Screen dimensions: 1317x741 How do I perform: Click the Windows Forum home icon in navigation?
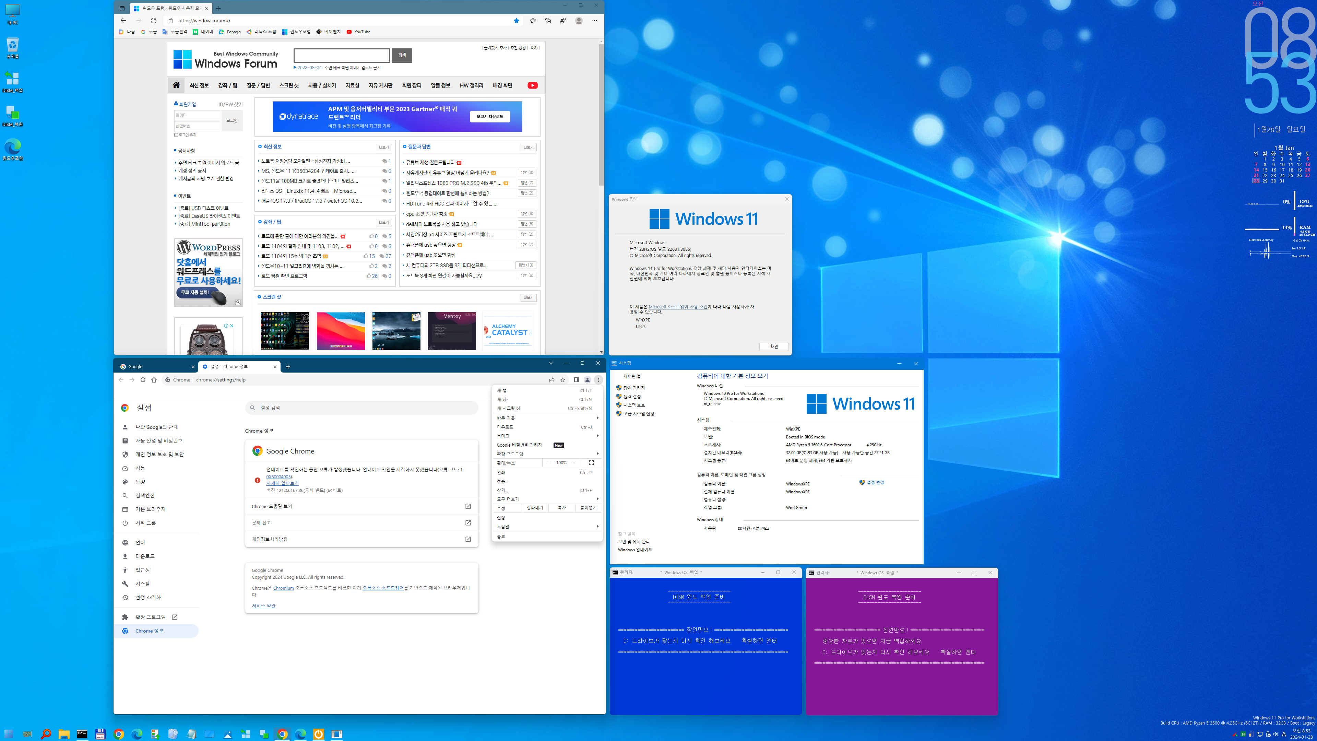[176, 85]
